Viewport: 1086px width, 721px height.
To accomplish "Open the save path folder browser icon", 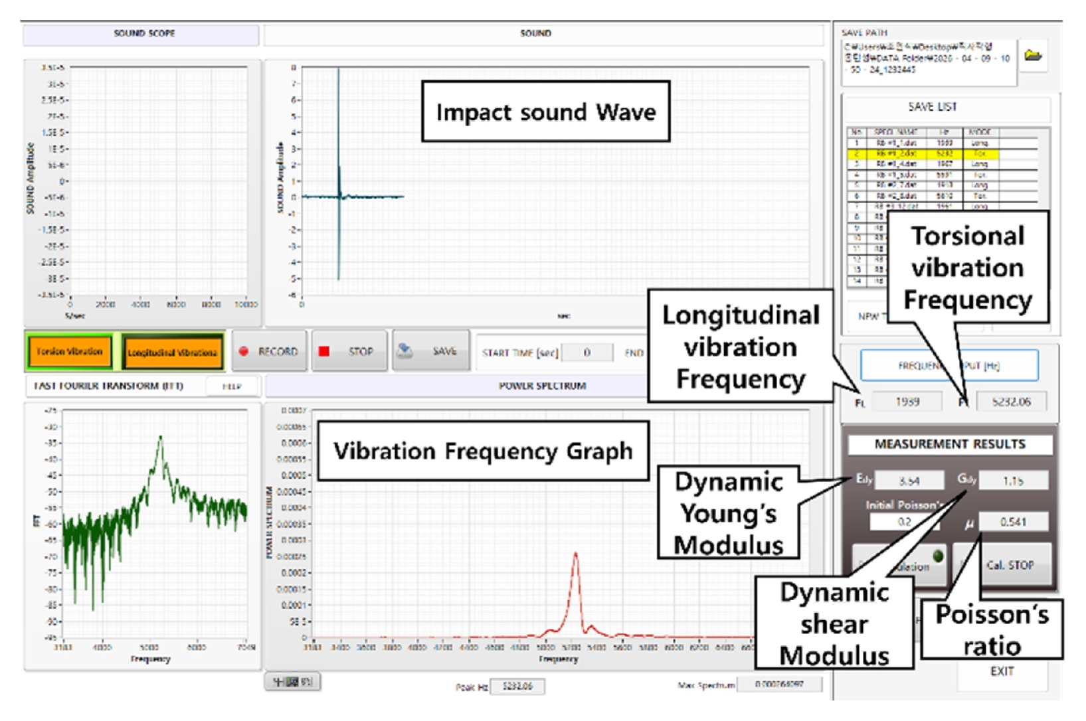I will [1032, 55].
